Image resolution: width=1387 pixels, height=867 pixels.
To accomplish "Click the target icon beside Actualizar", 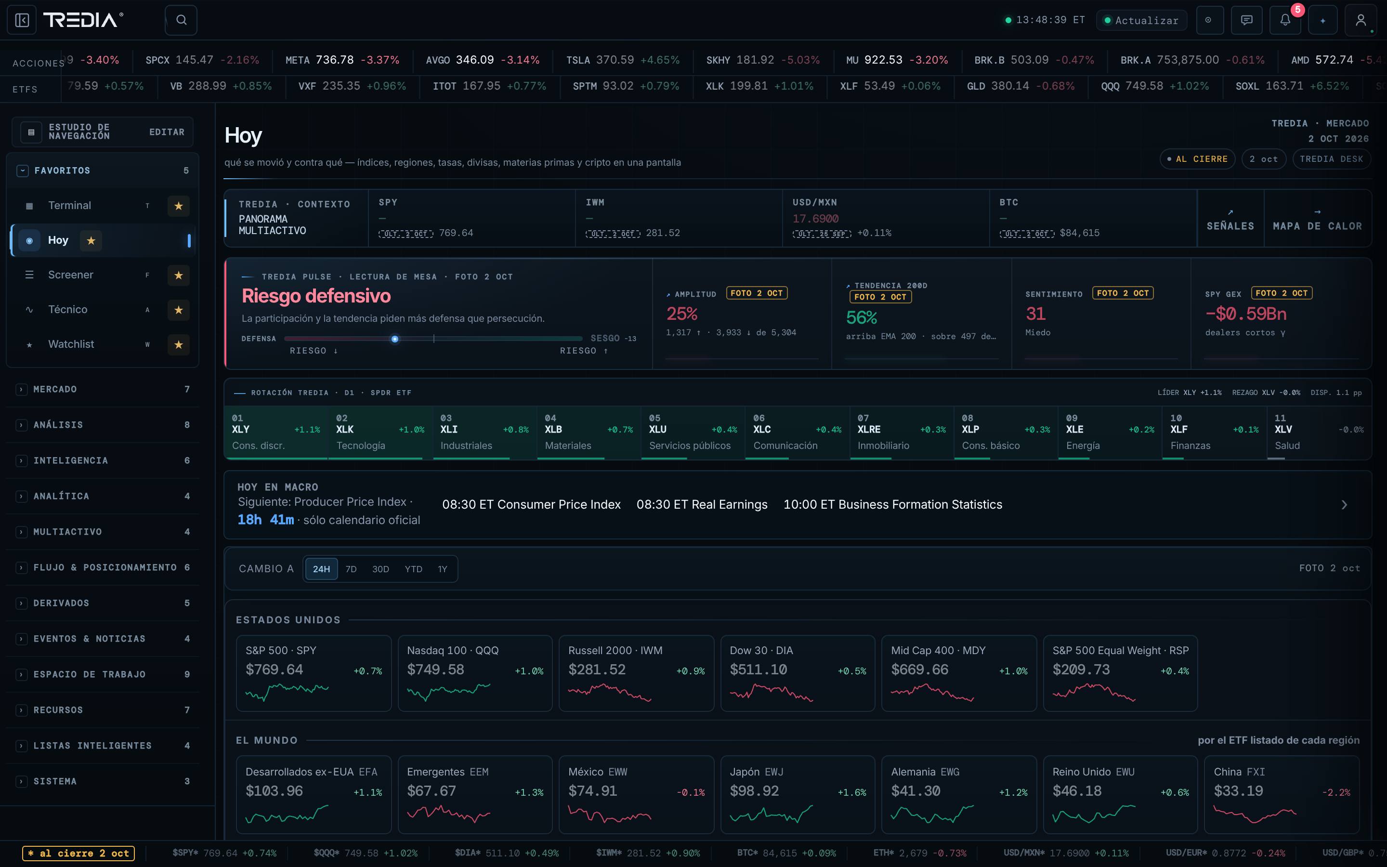I will point(1209,20).
